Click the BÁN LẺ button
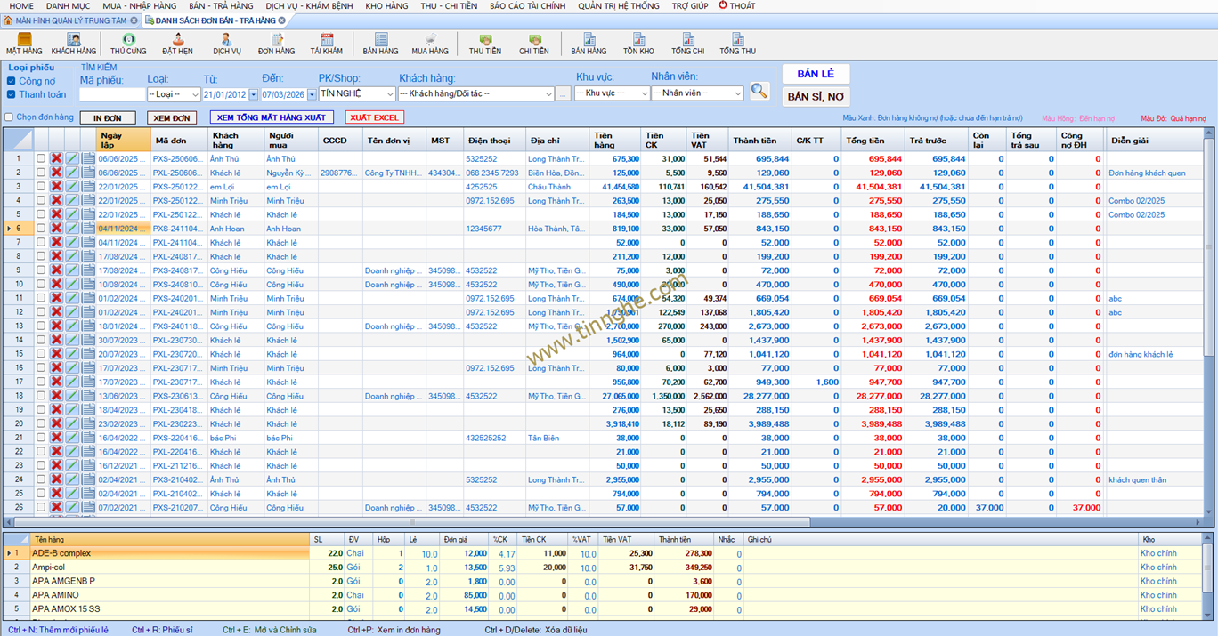Image resolution: width=1218 pixels, height=636 pixels. [x=816, y=74]
